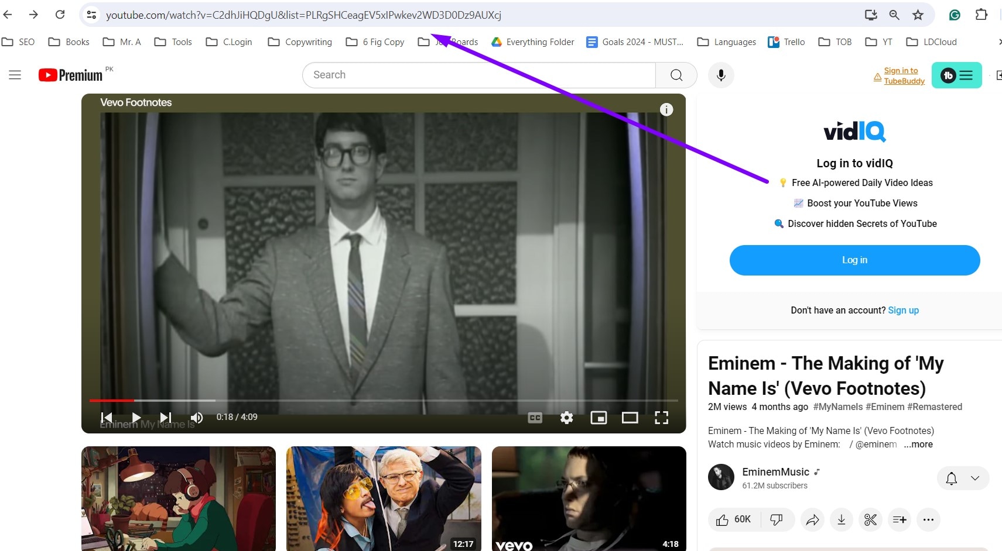This screenshot has height=551, width=1002.
Task: Click the vidIQ Sign up link
Action: [903, 311]
